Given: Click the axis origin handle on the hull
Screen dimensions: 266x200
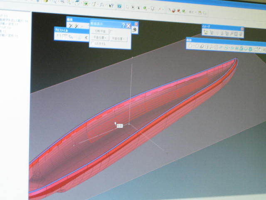Looking at the screenshot, I should point(129,124).
